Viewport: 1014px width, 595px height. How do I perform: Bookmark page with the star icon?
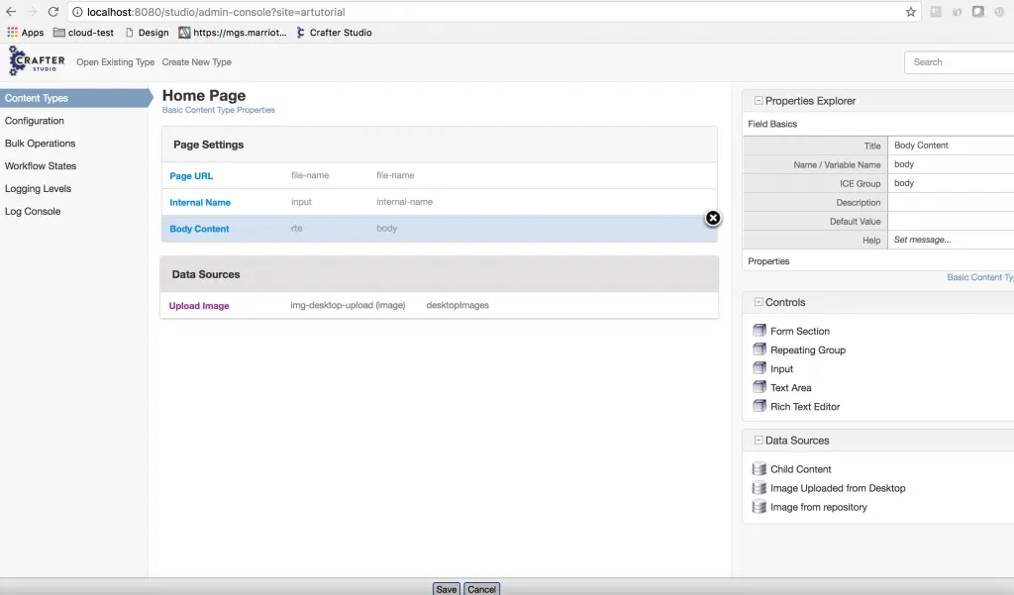tap(910, 12)
